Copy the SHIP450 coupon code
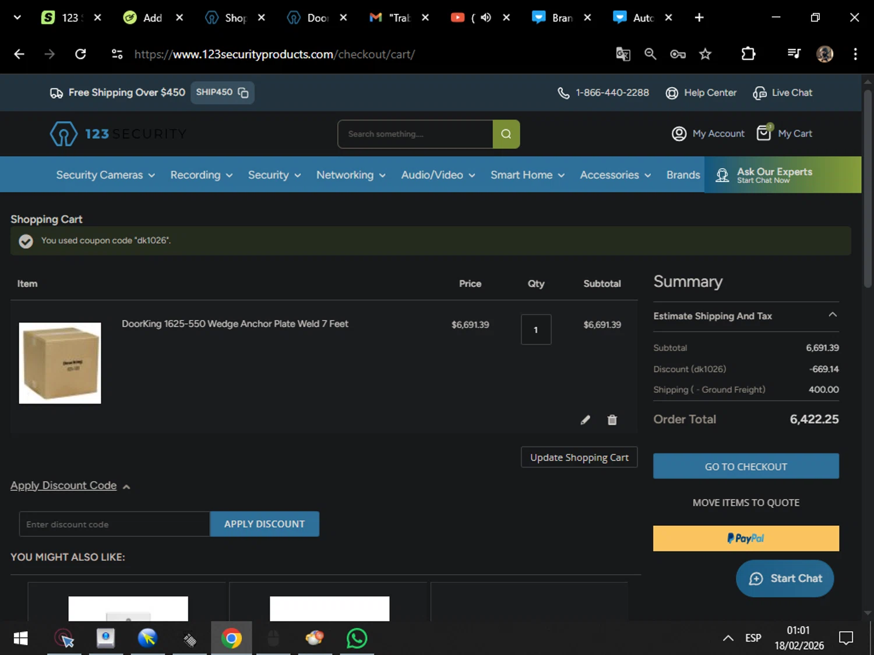This screenshot has width=874, height=655. tap(243, 93)
